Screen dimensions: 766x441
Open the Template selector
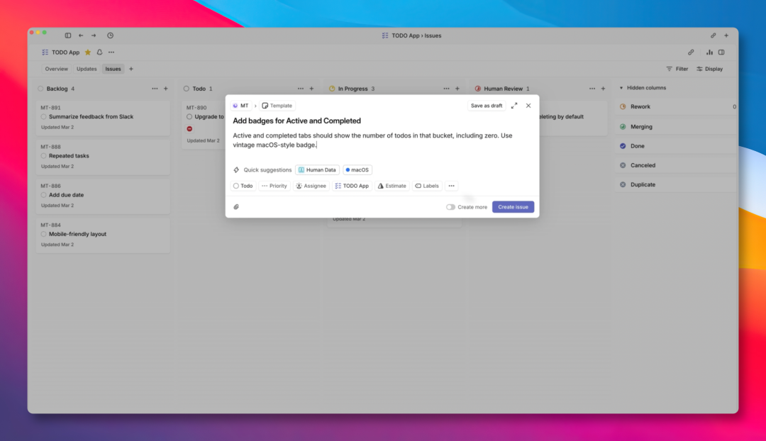[277, 106]
